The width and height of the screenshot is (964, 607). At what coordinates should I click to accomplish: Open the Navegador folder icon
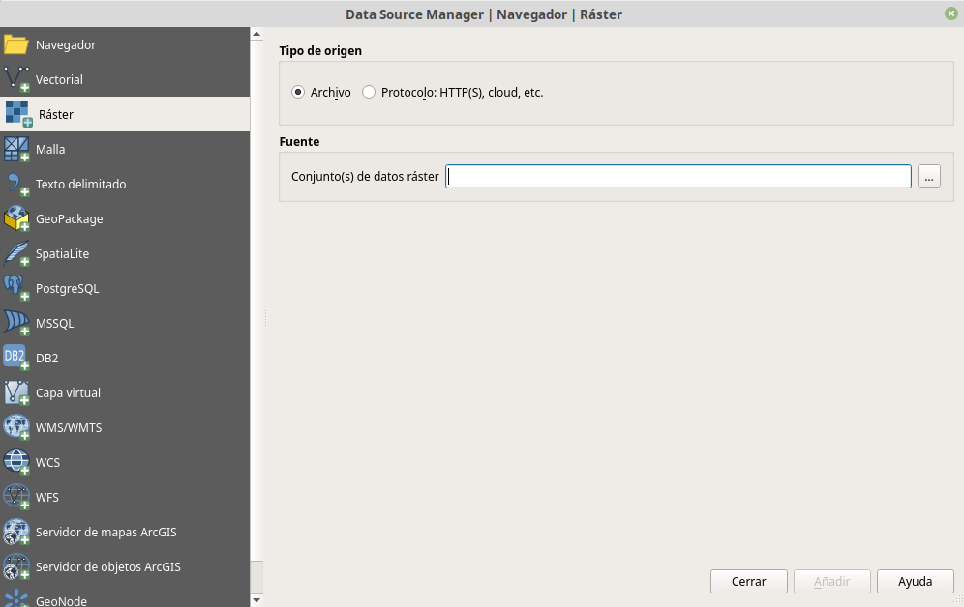[x=16, y=45]
